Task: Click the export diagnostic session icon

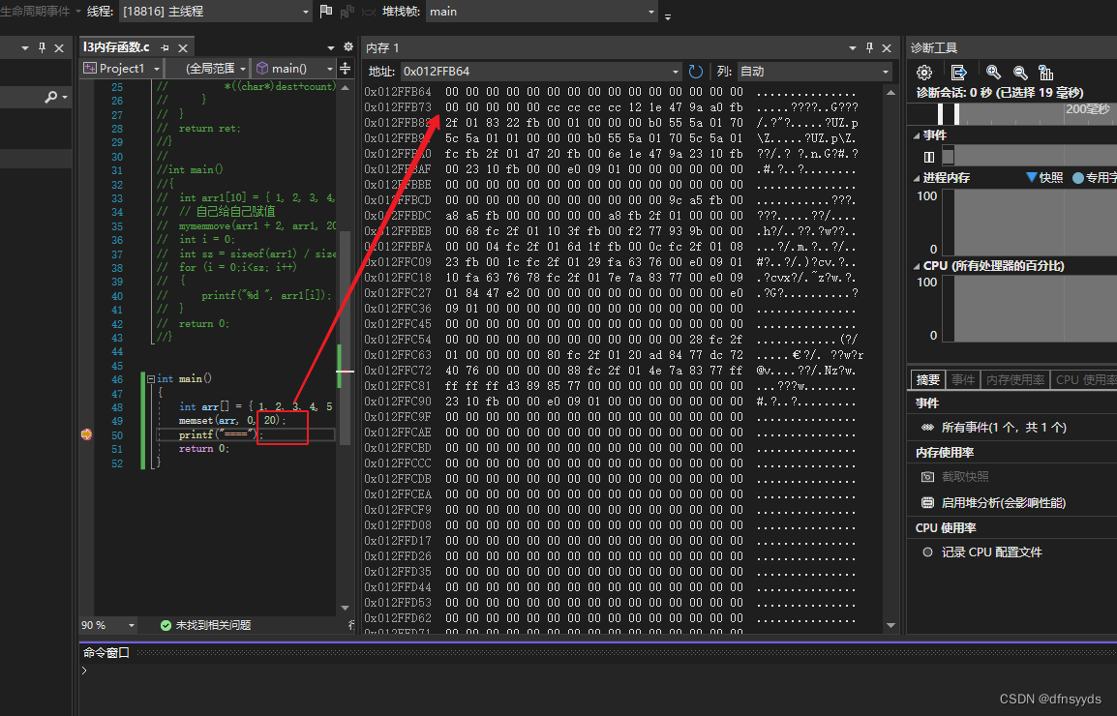Action: click(x=959, y=73)
